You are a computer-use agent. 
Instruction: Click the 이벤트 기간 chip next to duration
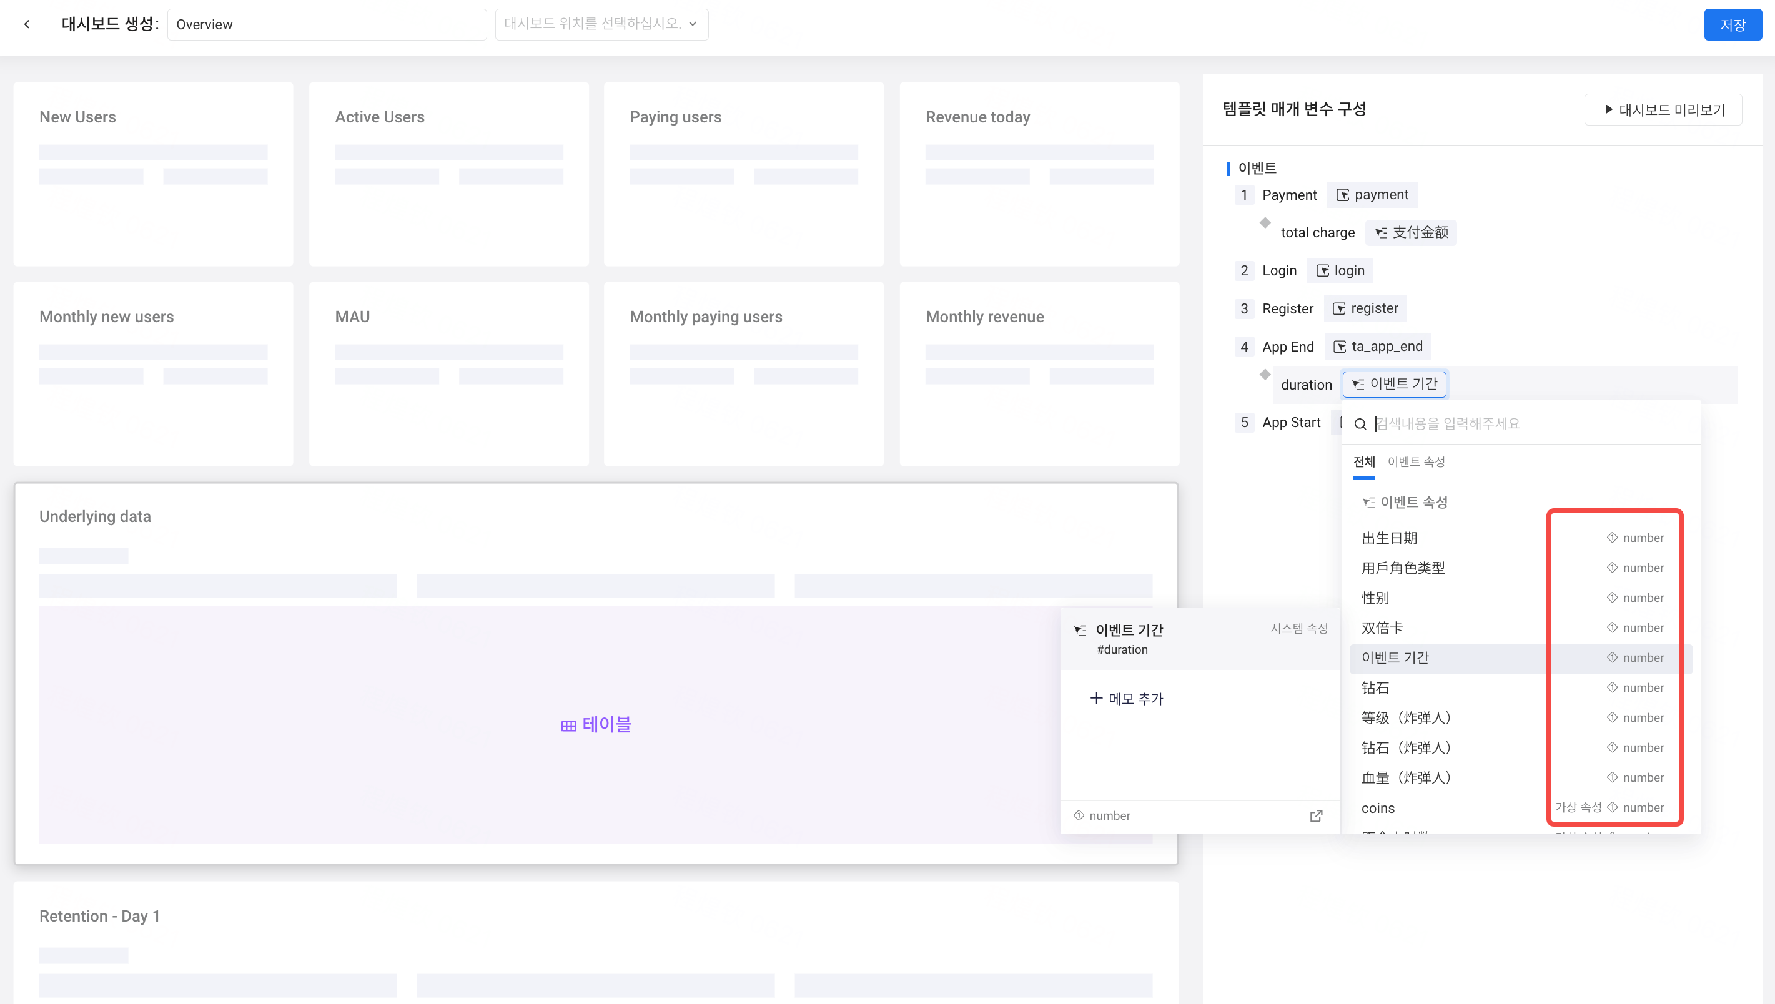click(1395, 384)
